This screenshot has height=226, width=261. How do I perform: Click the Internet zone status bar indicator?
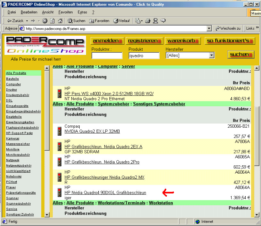(204, 222)
